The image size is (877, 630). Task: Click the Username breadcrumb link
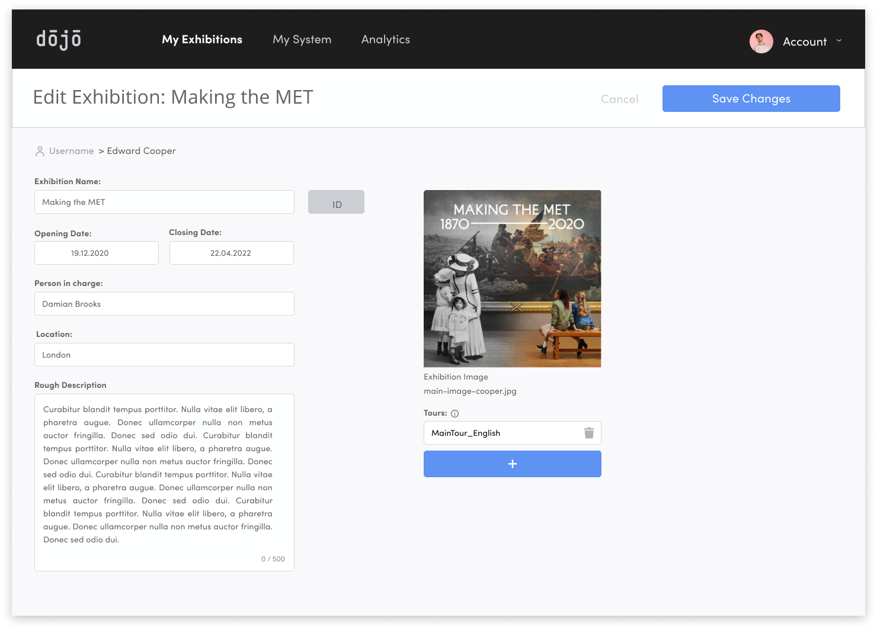point(72,151)
